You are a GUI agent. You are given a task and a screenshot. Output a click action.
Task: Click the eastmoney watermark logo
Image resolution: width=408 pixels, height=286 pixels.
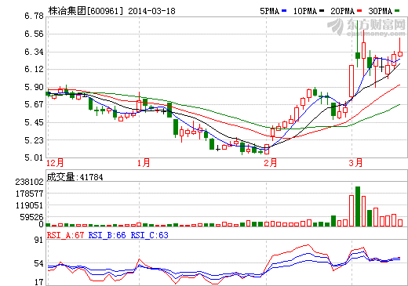(x=366, y=27)
